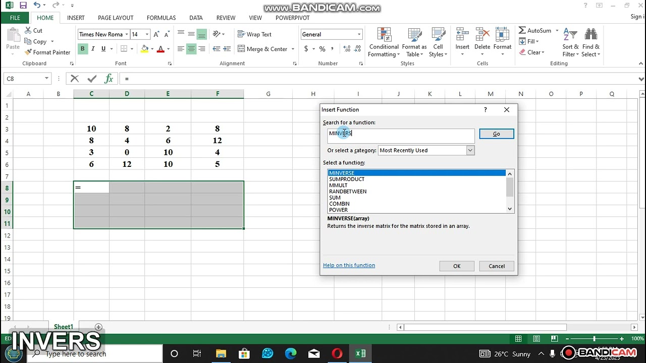Viewport: 646px width, 363px height.
Task: Apply Percent Style
Action: (x=322, y=49)
